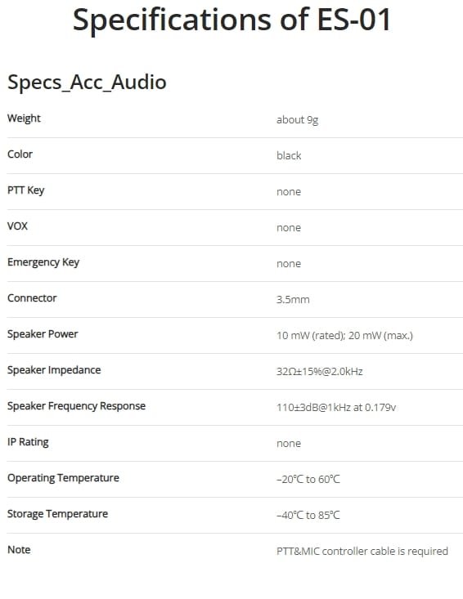Click the PTT&MIC controller cable note
463x599 pixels.
pos(362,552)
